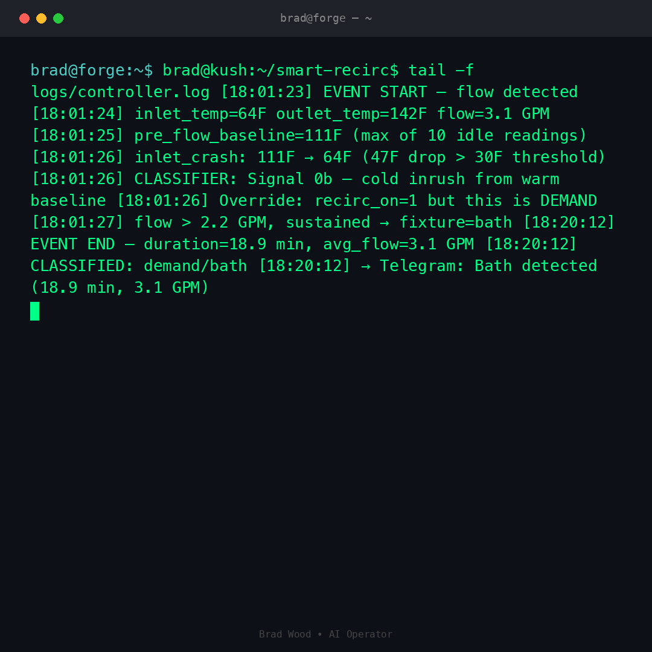
Task: Click the brad@forge:~$ shell prompt
Action: tap(92, 70)
